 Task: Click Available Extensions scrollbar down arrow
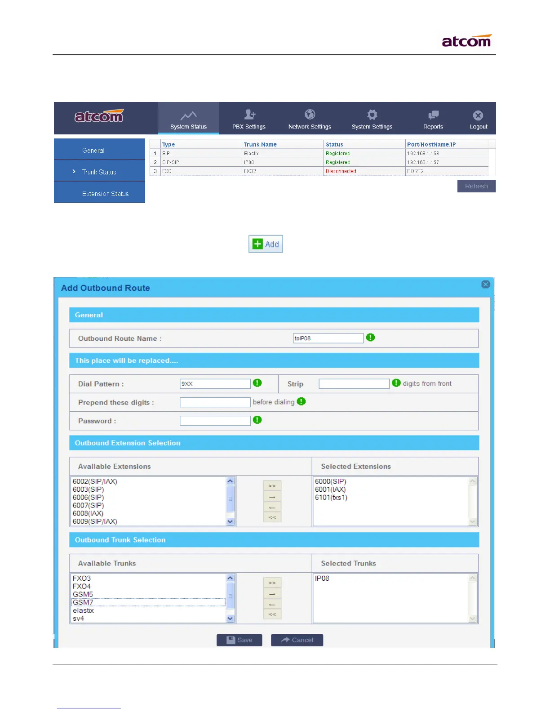(x=231, y=521)
